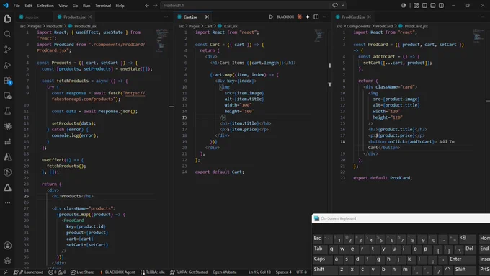Go forward with the right arrow navigation
The width and height of the screenshot is (490, 276).
[x=156, y=6]
